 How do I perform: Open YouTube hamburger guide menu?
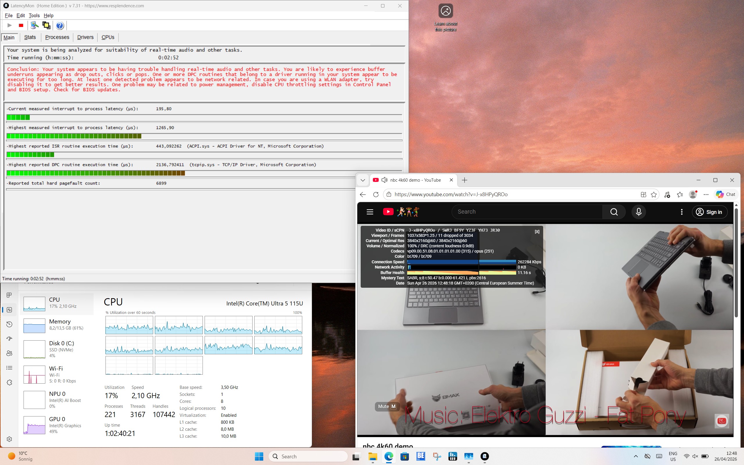(370, 212)
